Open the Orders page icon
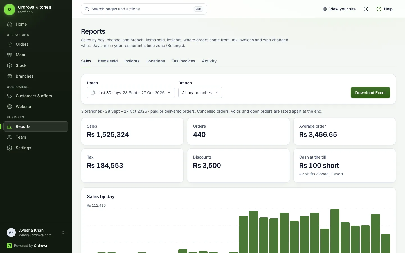Viewport: 405px width, 253px height. tap(10, 44)
